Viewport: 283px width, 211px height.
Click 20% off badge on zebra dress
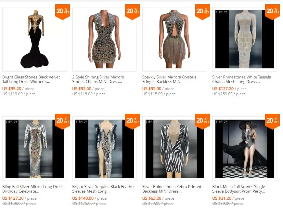coord(202,121)
